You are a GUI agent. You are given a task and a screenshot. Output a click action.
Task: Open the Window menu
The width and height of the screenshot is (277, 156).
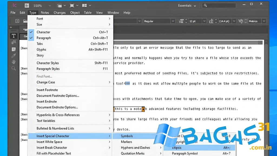coord(113,12)
